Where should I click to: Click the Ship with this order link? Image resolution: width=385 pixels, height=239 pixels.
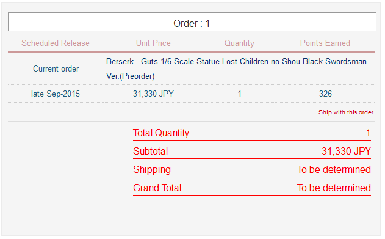click(346, 112)
